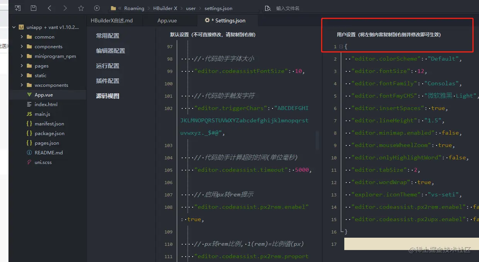479x262 pixels.
Task: Click the "editor.fontSize" line in user settings
Action: tap(390, 71)
